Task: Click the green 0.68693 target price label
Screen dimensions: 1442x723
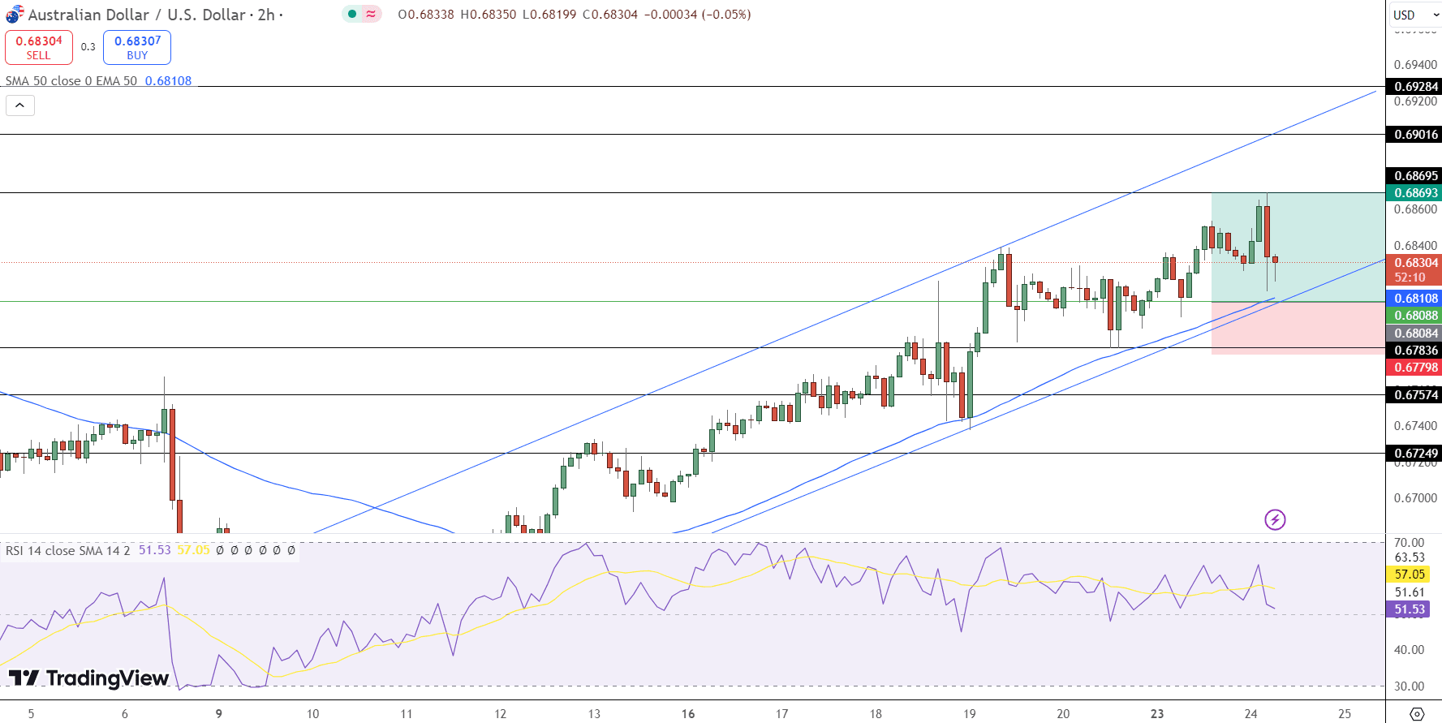Action: click(1414, 193)
